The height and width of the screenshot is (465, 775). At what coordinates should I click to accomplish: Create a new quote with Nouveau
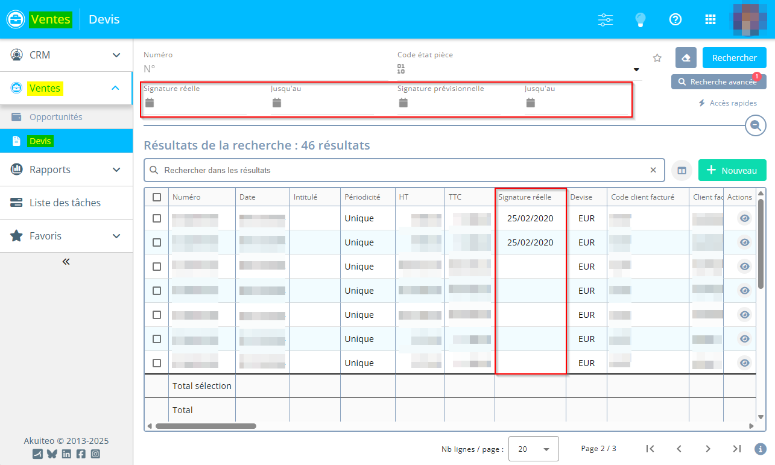coord(732,171)
